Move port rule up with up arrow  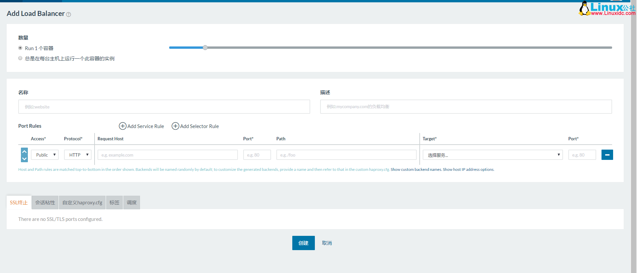click(24, 152)
